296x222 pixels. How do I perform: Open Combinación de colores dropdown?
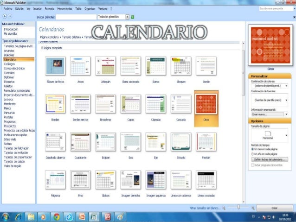[286, 86]
